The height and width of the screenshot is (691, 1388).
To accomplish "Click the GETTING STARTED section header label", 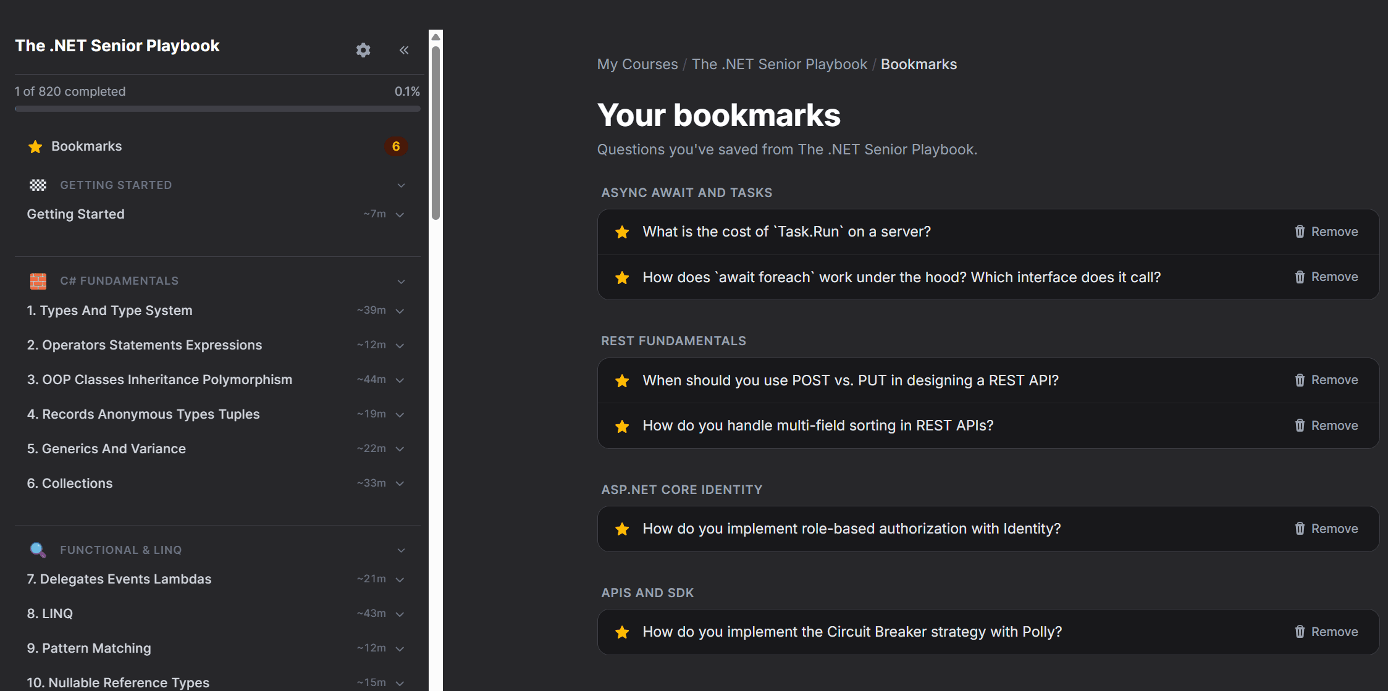I will [116, 185].
